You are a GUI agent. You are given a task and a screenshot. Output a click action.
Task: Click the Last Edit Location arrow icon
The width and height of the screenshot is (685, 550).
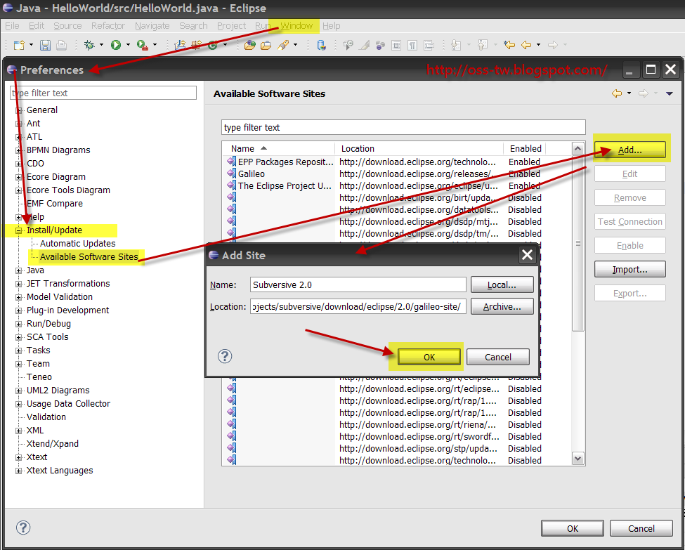point(509,44)
